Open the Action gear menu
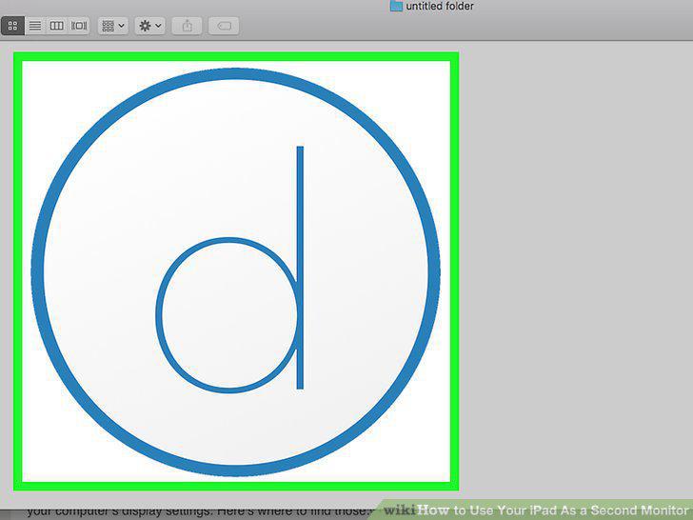The image size is (693, 520). point(150,26)
